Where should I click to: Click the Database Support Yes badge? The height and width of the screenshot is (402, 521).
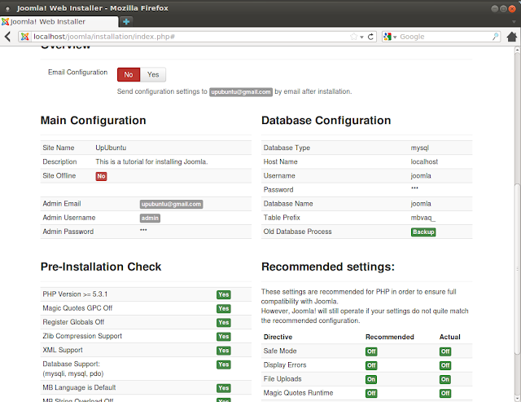pos(224,364)
